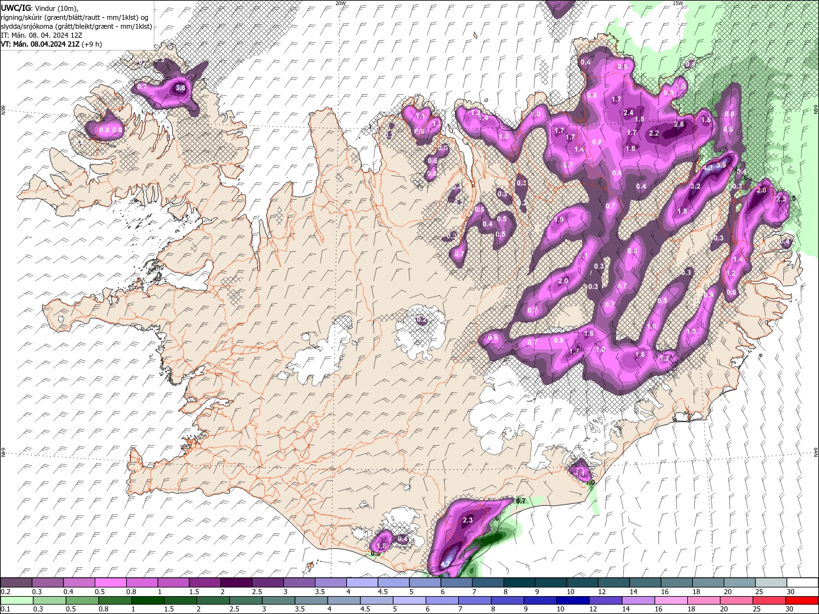This screenshot has width=819, height=614.
Task: Select the "Vindur (10m)," header text
Action: (56, 8)
